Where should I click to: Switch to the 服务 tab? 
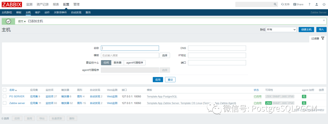click(x=88, y=12)
